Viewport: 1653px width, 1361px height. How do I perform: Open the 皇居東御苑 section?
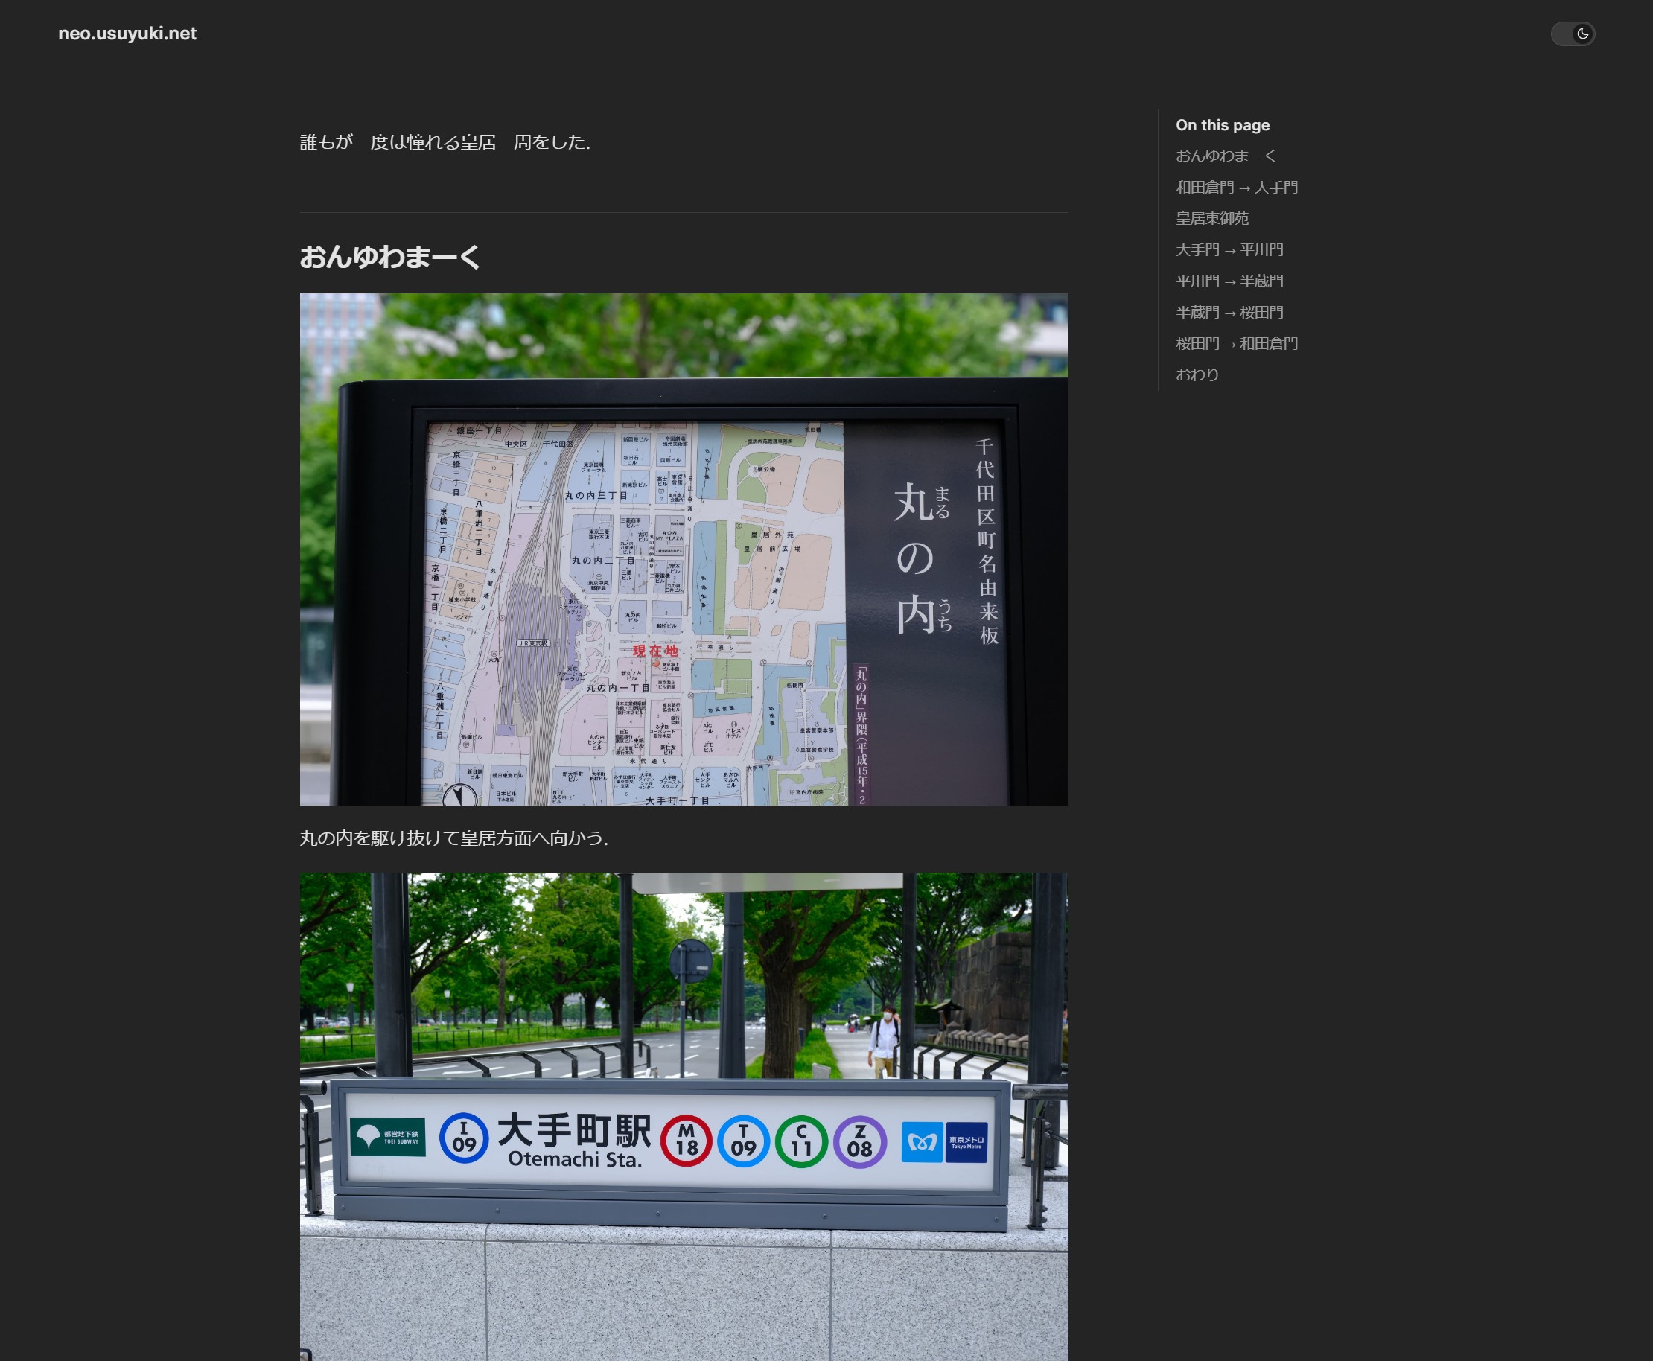click(1214, 219)
